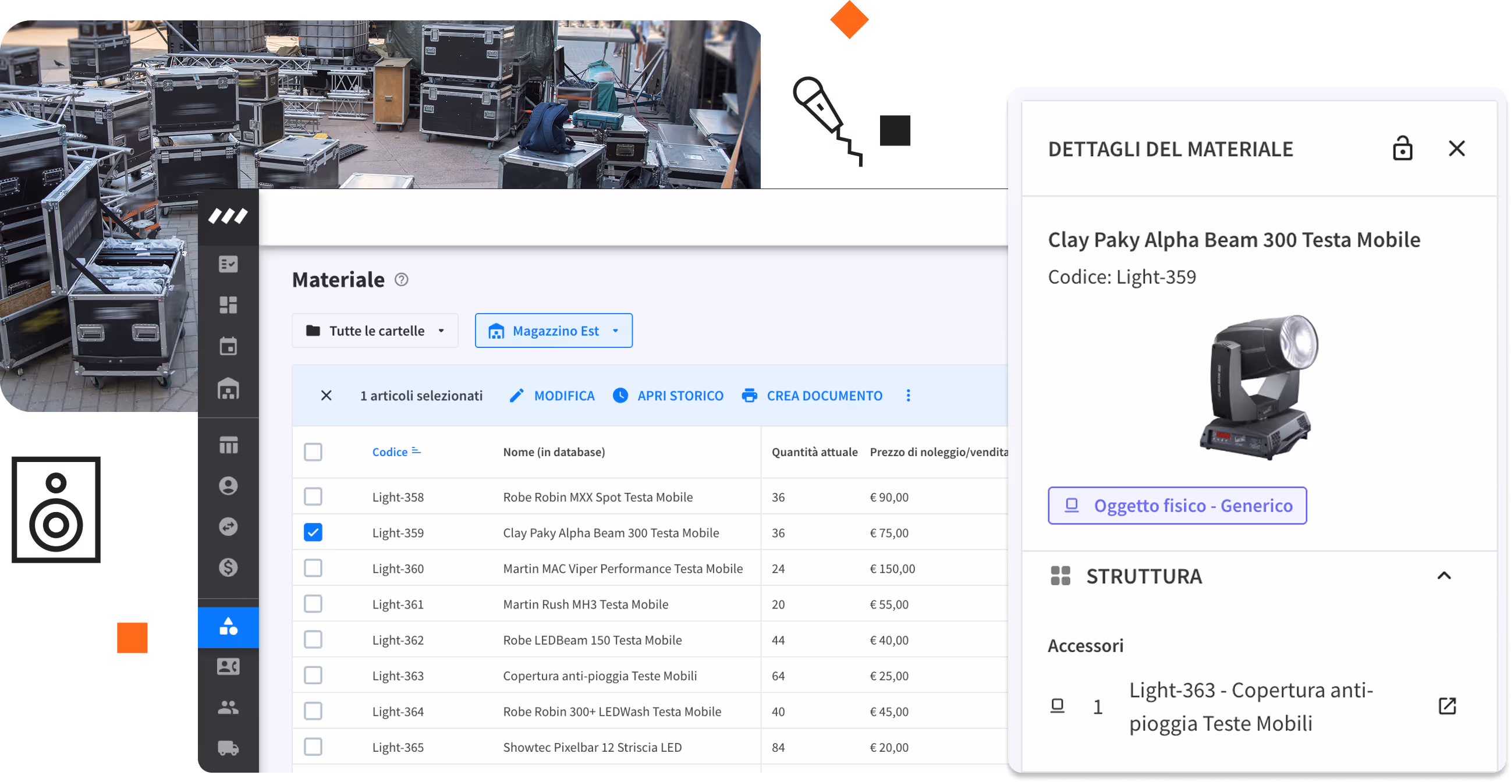Uncheck the Light-359 row checkbox
This screenshot has height=782, width=1511.
tap(313, 532)
